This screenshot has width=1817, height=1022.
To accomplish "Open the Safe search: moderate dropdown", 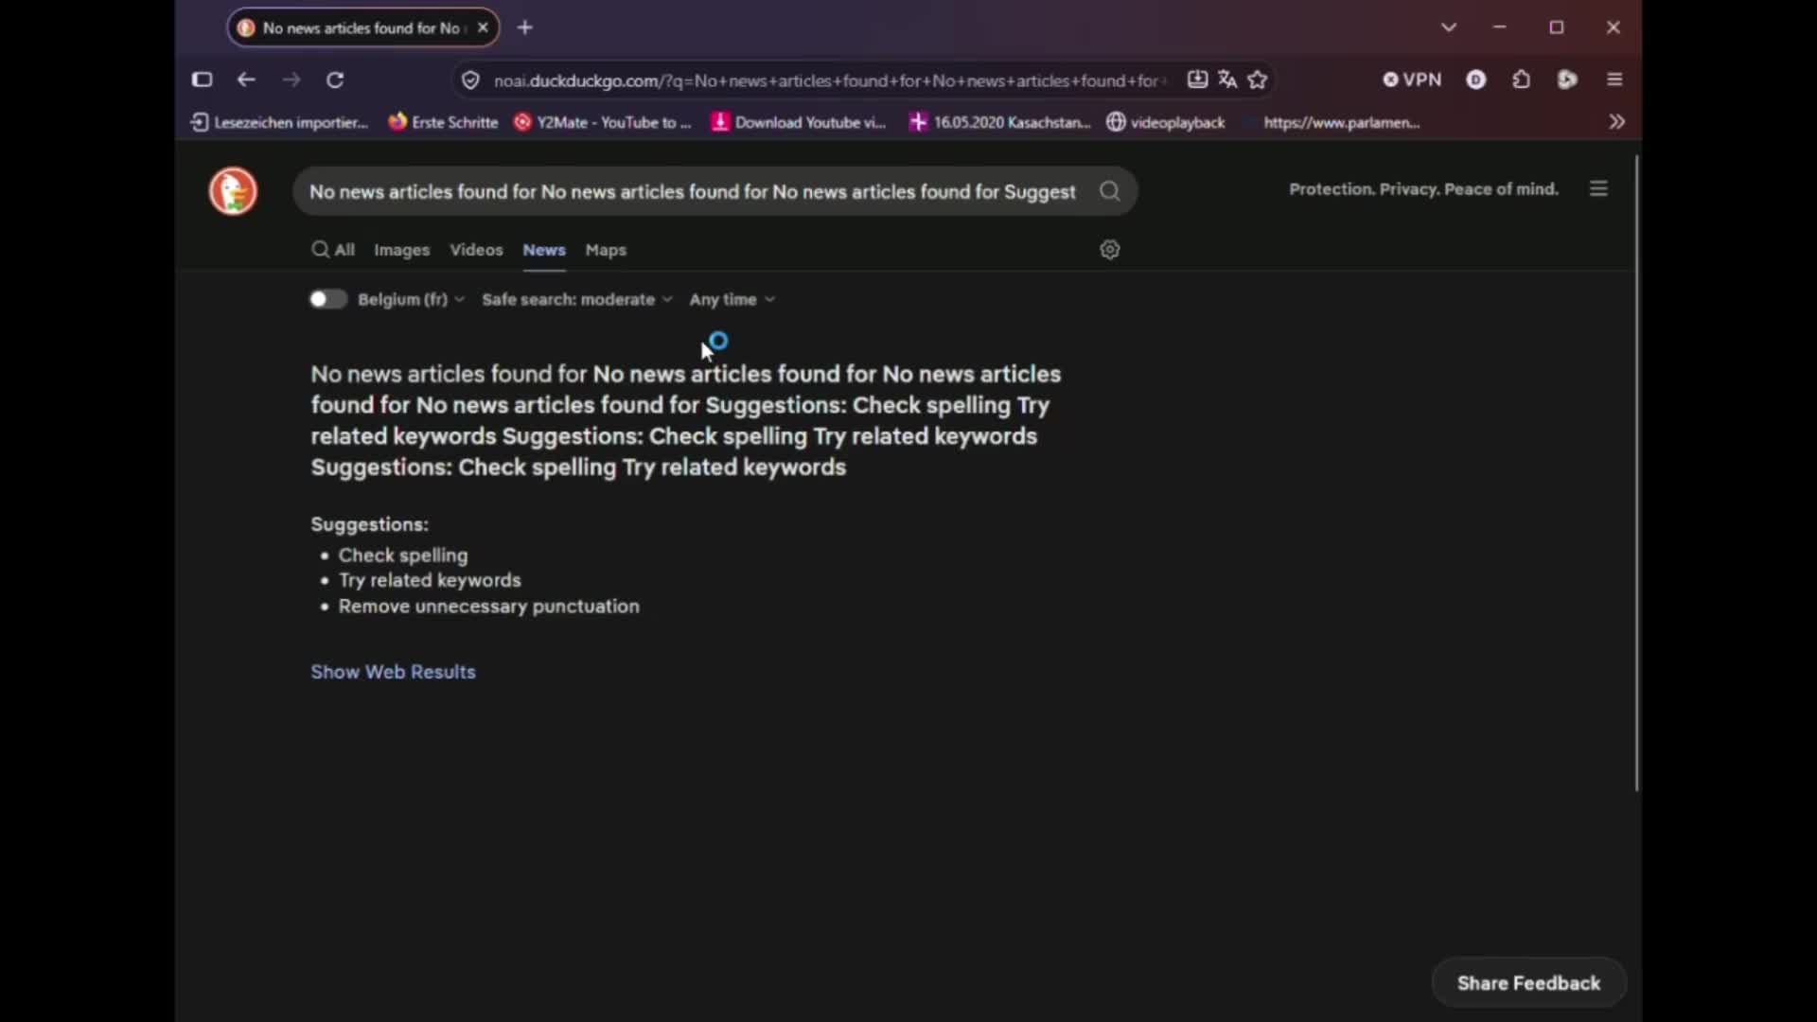I will (x=576, y=299).
